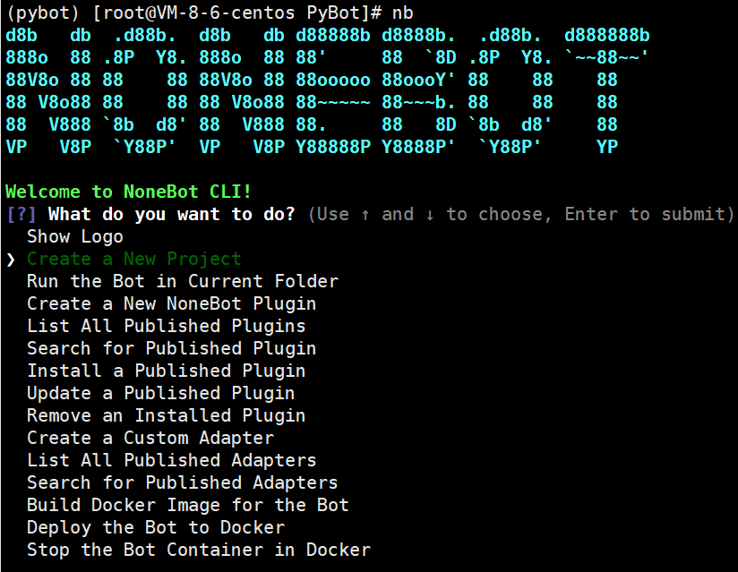Select the Show Logo menu option
The width and height of the screenshot is (738, 572).
75,236
